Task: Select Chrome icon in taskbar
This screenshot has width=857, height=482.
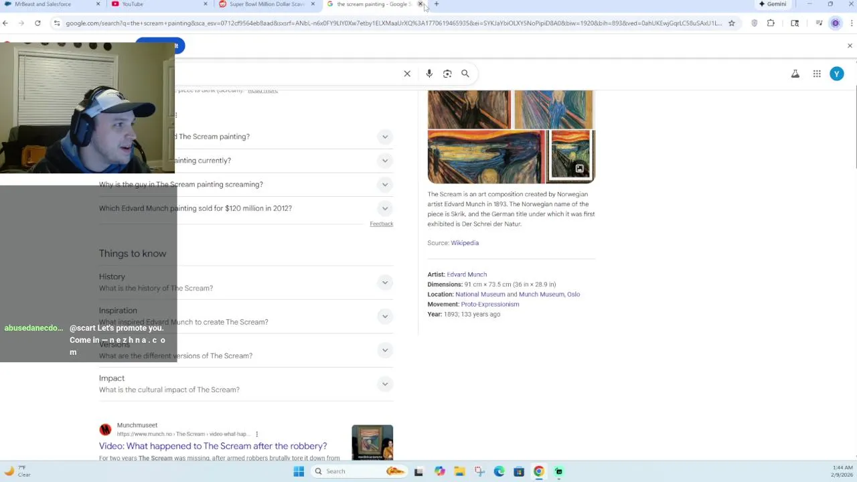Action: click(539, 471)
